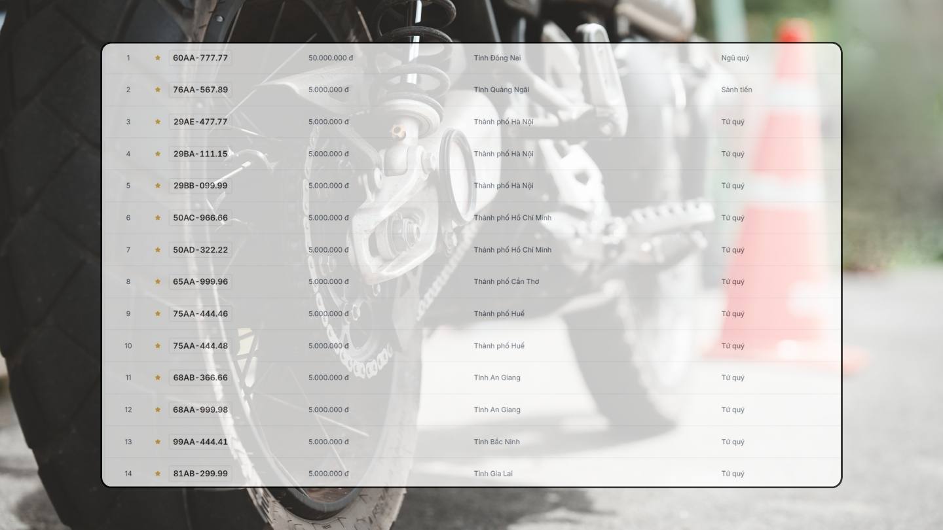Choose plate 50AC-966.66
Screen dimensions: 943x530
(200, 218)
